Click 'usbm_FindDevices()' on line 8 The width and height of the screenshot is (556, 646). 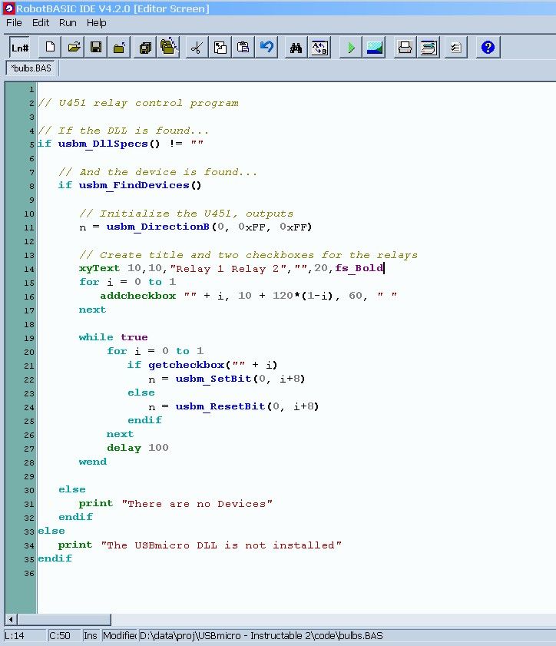tap(140, 185)
